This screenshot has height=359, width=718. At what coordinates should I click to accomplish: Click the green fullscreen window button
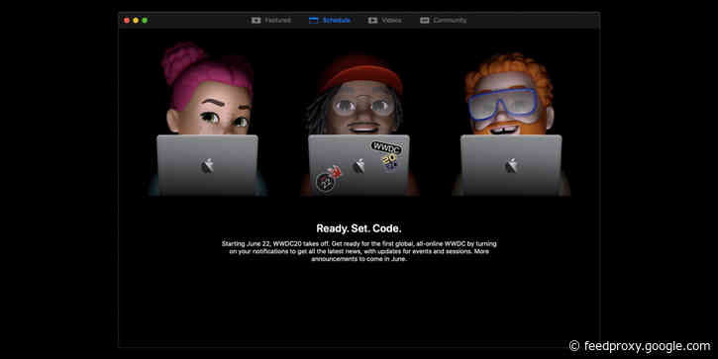pos(145,20)
